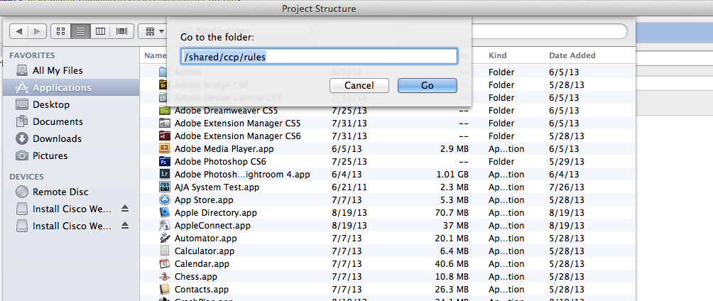Screen dimensions: 713x301
Task: Open Documents from Favorites
Action: pyautogui.click(x=58, y=121)
